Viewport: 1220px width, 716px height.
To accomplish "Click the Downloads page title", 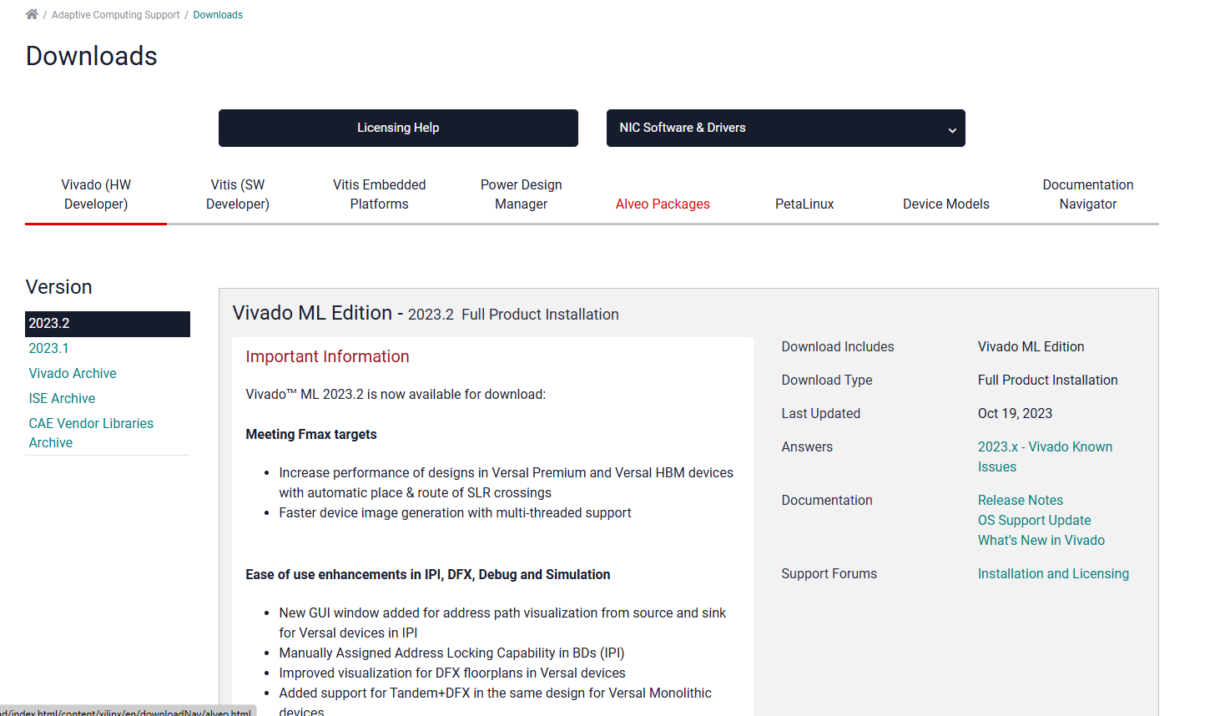I will [x=92, y=56].
